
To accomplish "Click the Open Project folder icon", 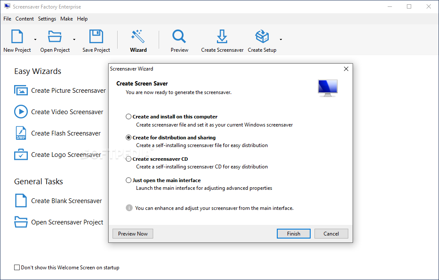I will (x=55, y=36).
